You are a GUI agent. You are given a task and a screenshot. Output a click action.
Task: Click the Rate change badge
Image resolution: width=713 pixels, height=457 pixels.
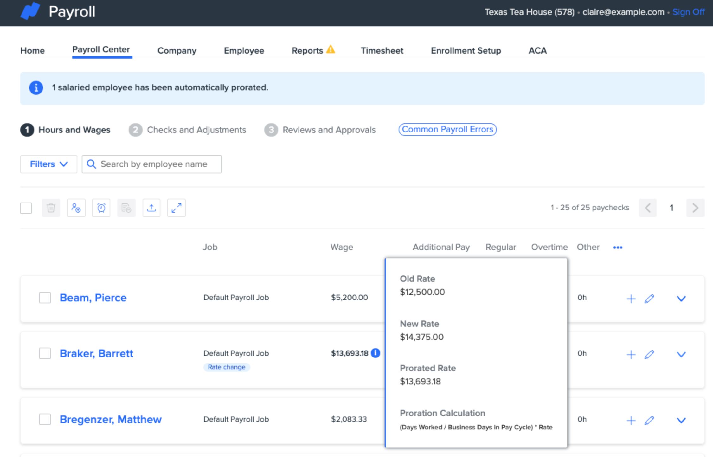[227, 367]
